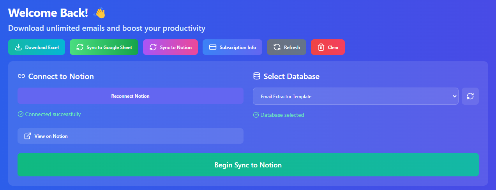This screenshot has width=496, height=190.
Task: Click the sync arrows icon for Google Sheet
Action: click(x=79, y=47)
